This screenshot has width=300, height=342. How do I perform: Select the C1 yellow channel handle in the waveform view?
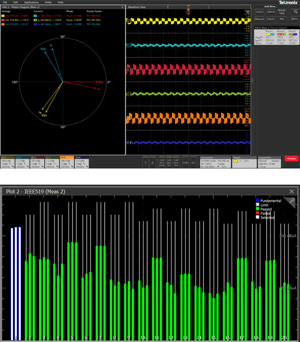click(129, 21)
